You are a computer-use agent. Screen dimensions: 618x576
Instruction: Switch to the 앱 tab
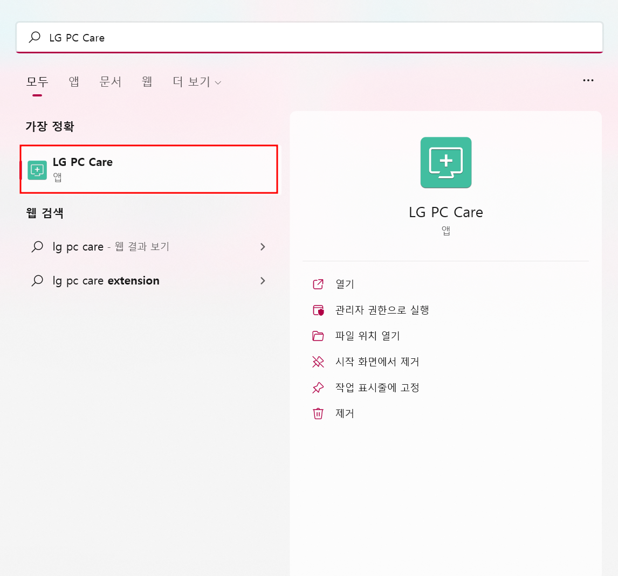(74, 81)
